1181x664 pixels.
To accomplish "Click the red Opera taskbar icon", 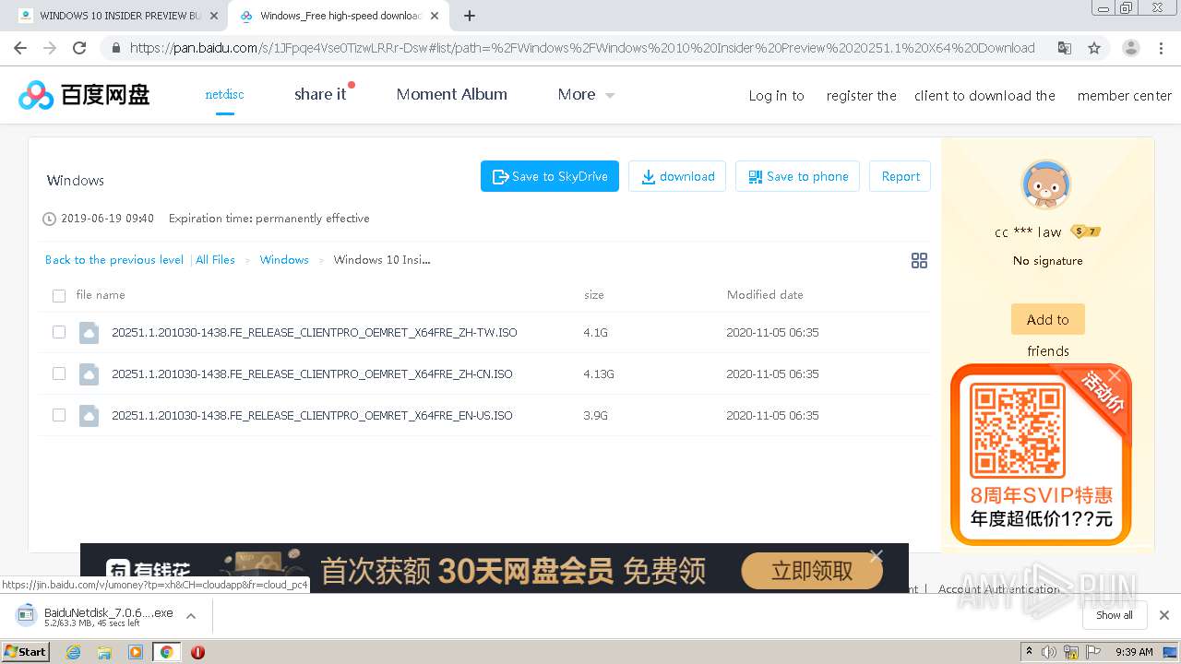I will coord(197,652).
